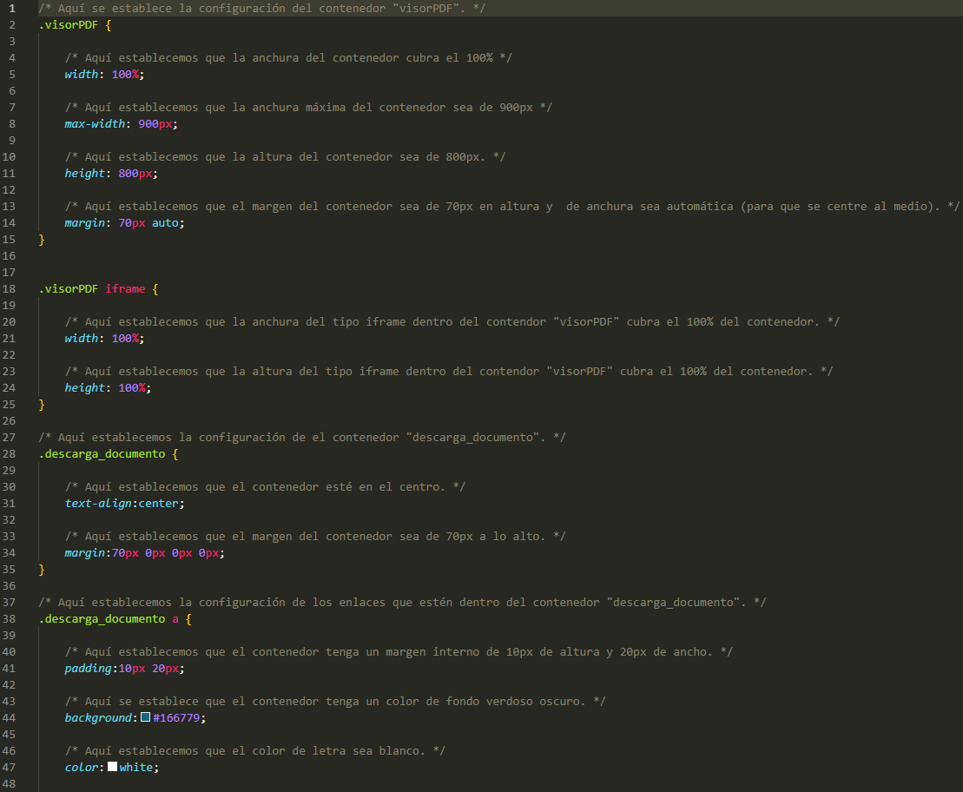Click the ".descarga_documento" selector on line 28

102,454
